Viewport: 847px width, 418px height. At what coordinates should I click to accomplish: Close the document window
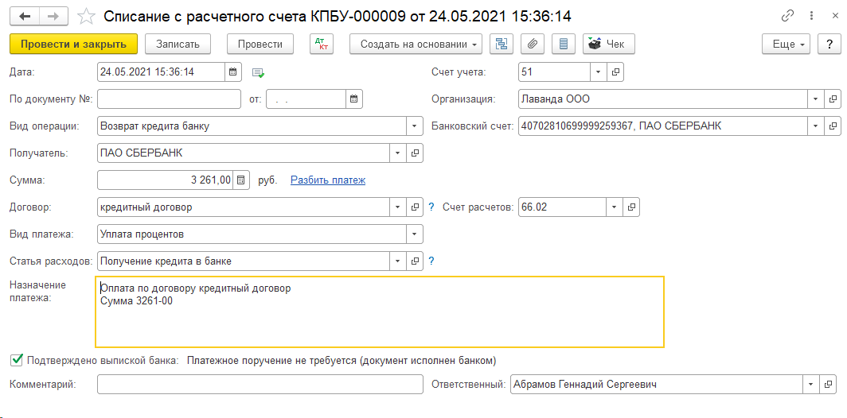834,16
